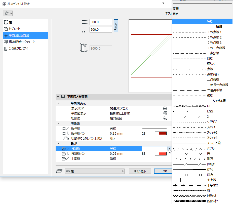Image resolution: width=233 pixels, height=204 pixels.
Task: Collapse the 平面図表示 group
Action: [x=58, y=103]
